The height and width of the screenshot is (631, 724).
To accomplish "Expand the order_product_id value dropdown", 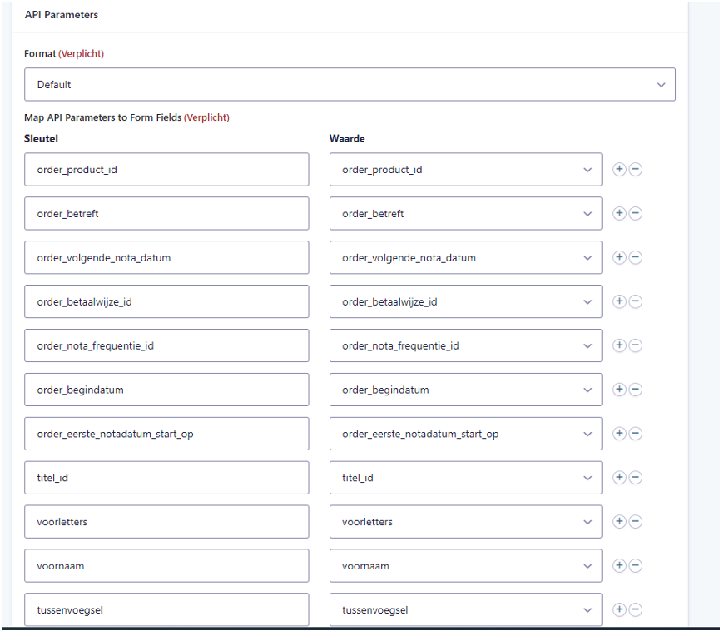I will tap(465, 170).
